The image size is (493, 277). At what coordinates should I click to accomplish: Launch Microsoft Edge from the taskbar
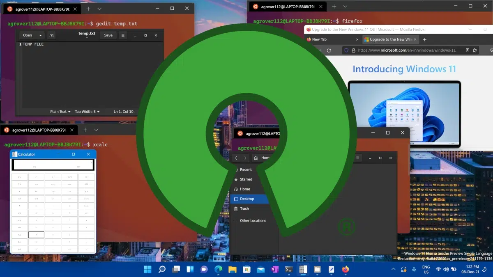pos(218,270)
